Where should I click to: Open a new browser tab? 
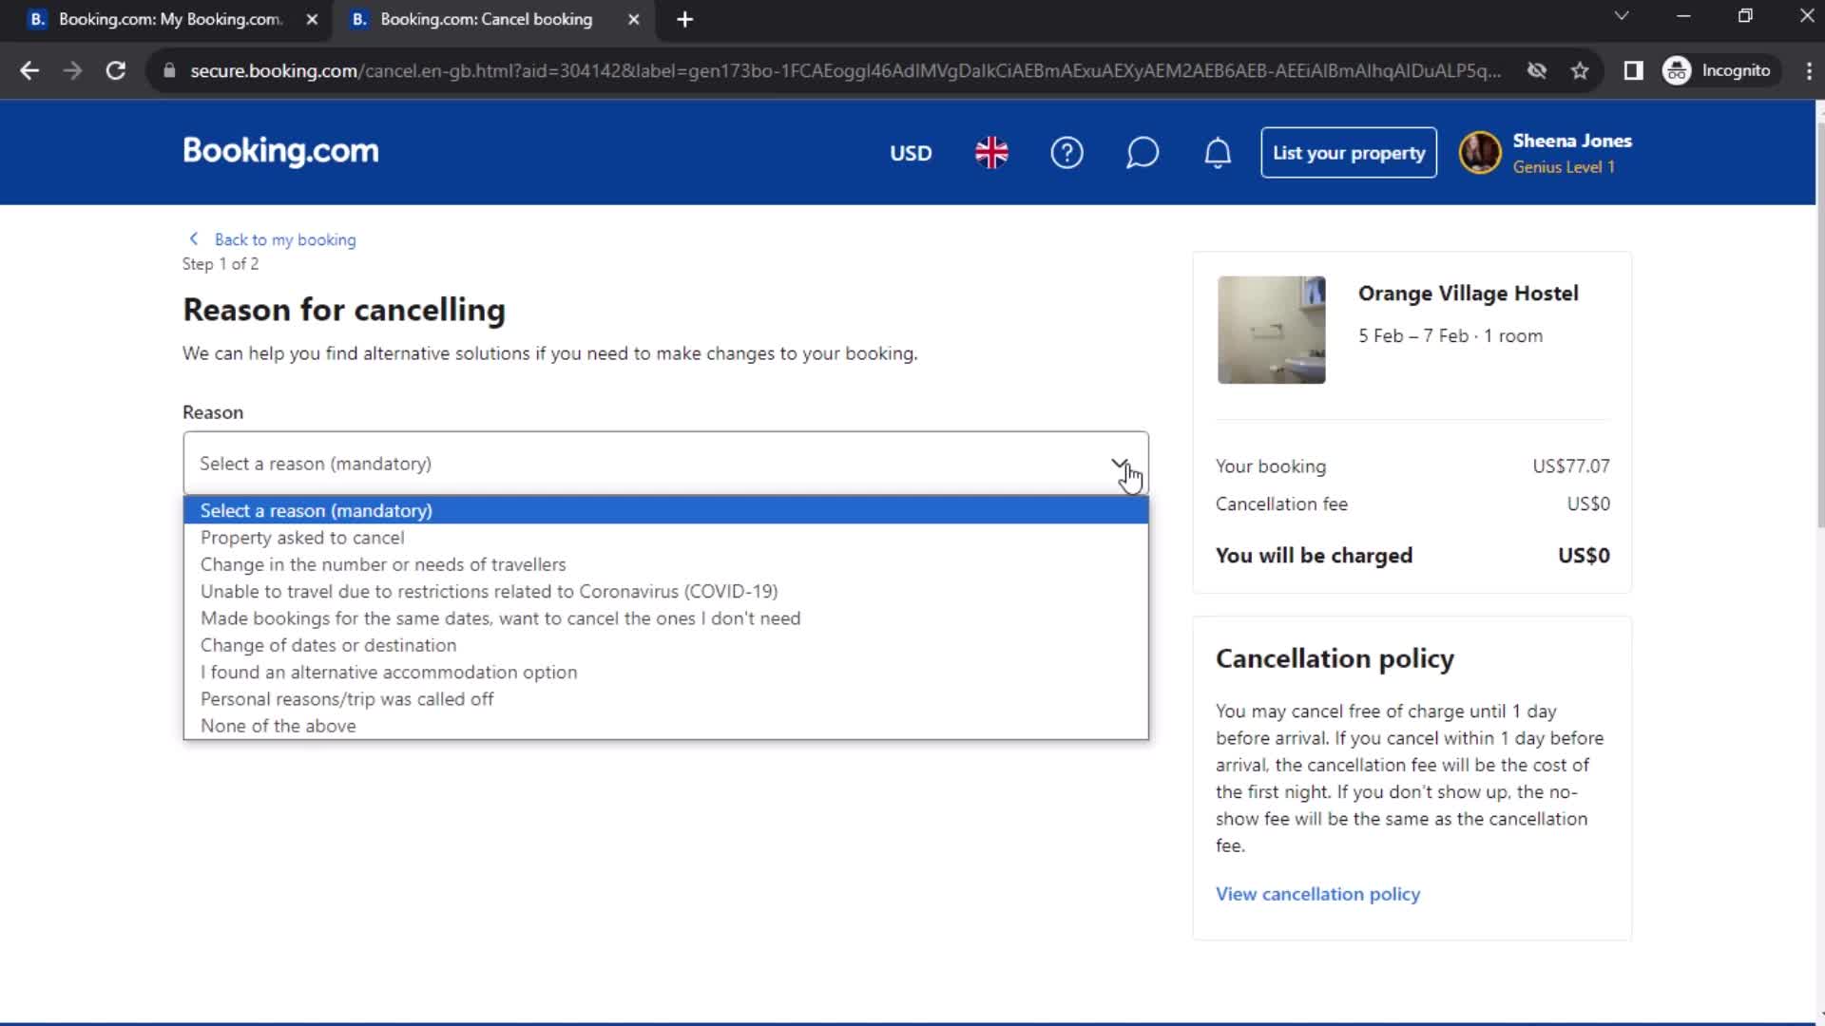click(684, 19)
